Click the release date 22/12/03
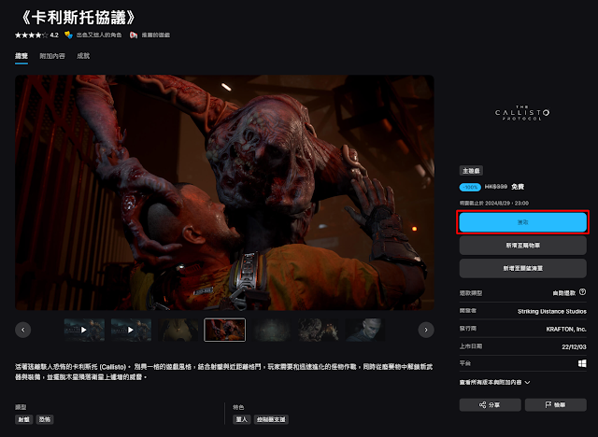Image resolution: width=598 pixels, height=437 pixels. pyautogui.click(x=574, y=346)
